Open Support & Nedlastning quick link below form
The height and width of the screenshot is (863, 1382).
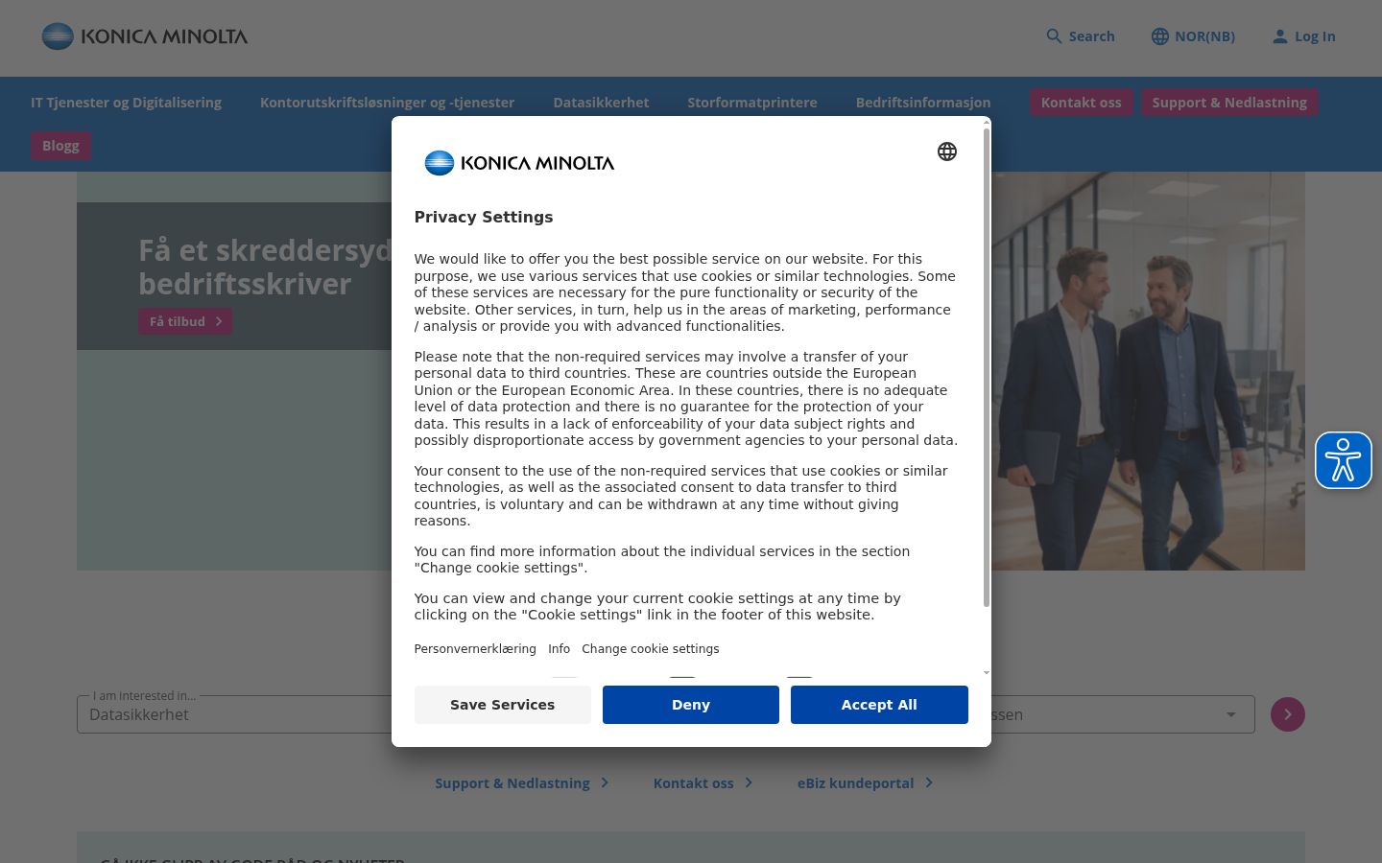coord(522,783)
